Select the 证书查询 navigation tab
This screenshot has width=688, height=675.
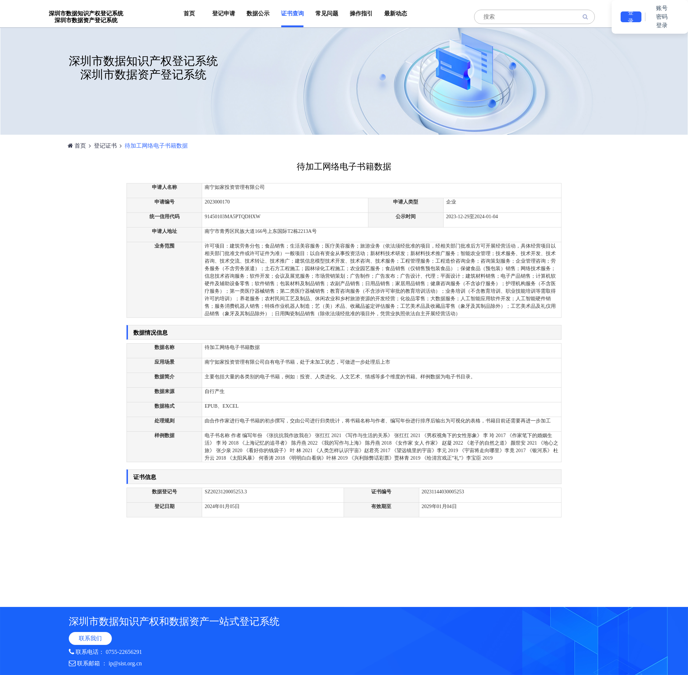pos(292,14)
